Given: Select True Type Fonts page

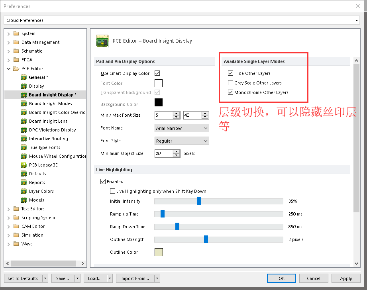Looking at the screenshot, I should coord(45,147).
